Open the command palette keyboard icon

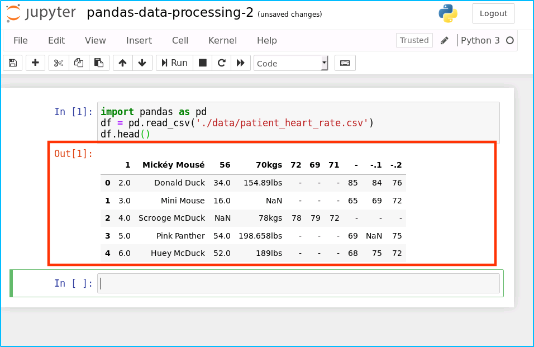(345, 63)
